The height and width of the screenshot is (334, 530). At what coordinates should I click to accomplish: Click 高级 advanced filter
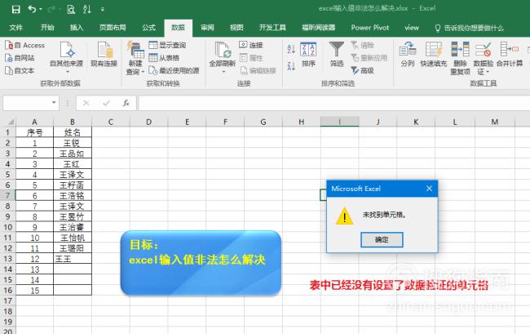tap(362, 70)
